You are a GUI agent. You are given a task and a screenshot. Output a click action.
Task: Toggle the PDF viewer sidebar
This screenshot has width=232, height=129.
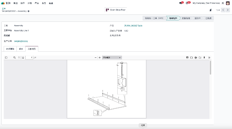(x=6, y=57)
